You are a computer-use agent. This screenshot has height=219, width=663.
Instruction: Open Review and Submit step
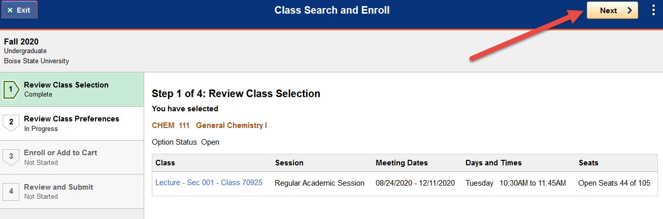click(x=72, y=191)
